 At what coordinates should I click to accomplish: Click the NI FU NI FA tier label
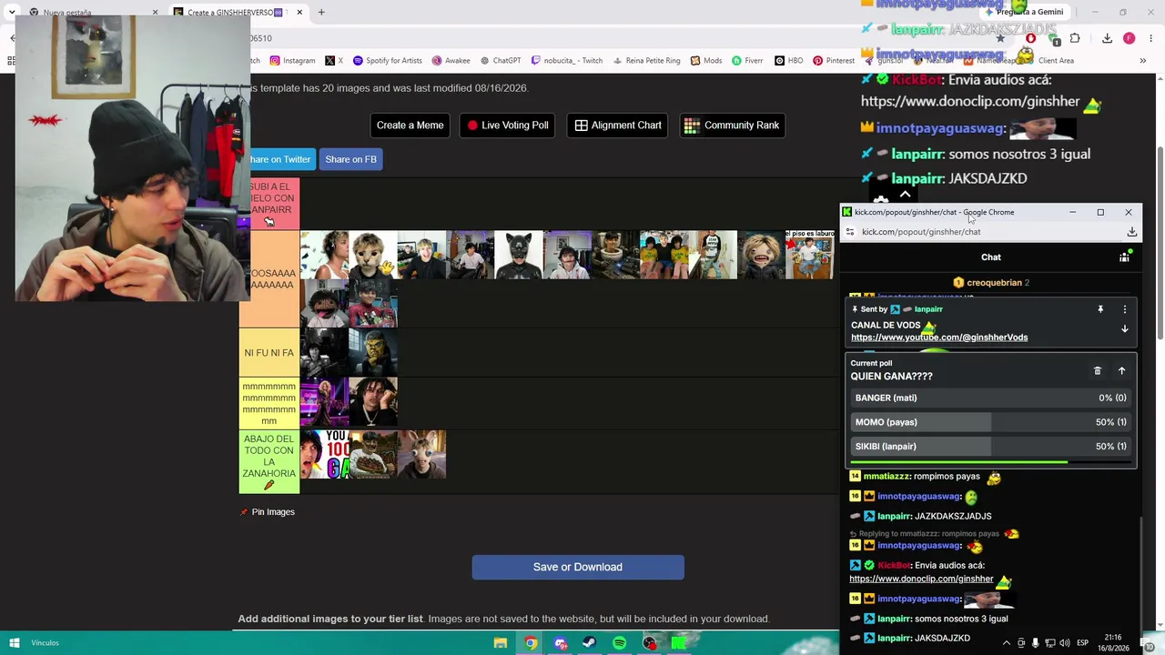coord(269,353)
